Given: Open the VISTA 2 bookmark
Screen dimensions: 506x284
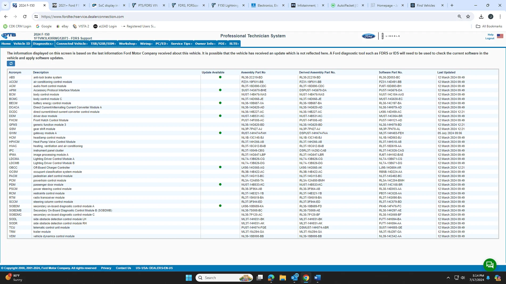Looking at the screenshot, I should click(x=81, y=26).
